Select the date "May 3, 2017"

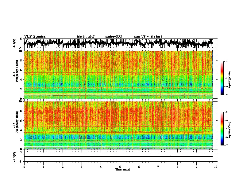86,37
